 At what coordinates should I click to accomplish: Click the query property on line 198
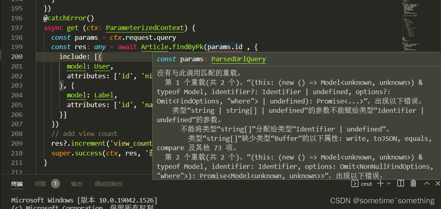[x=166, y=37]
